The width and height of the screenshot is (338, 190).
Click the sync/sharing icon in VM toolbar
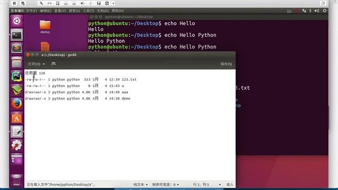click(x=107, y=3)
